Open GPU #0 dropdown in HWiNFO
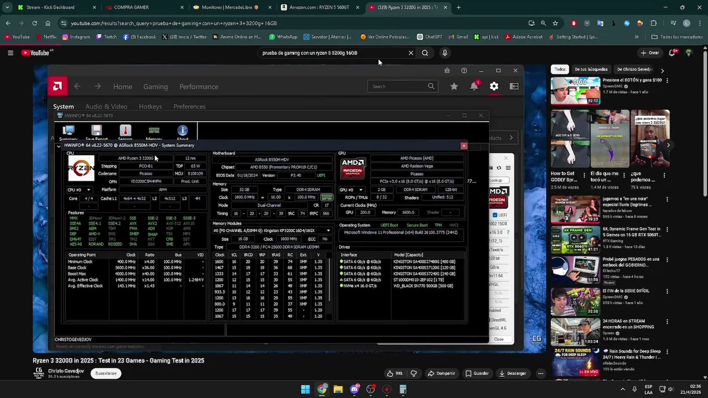 pyautogui.click(x=351, y=190)
